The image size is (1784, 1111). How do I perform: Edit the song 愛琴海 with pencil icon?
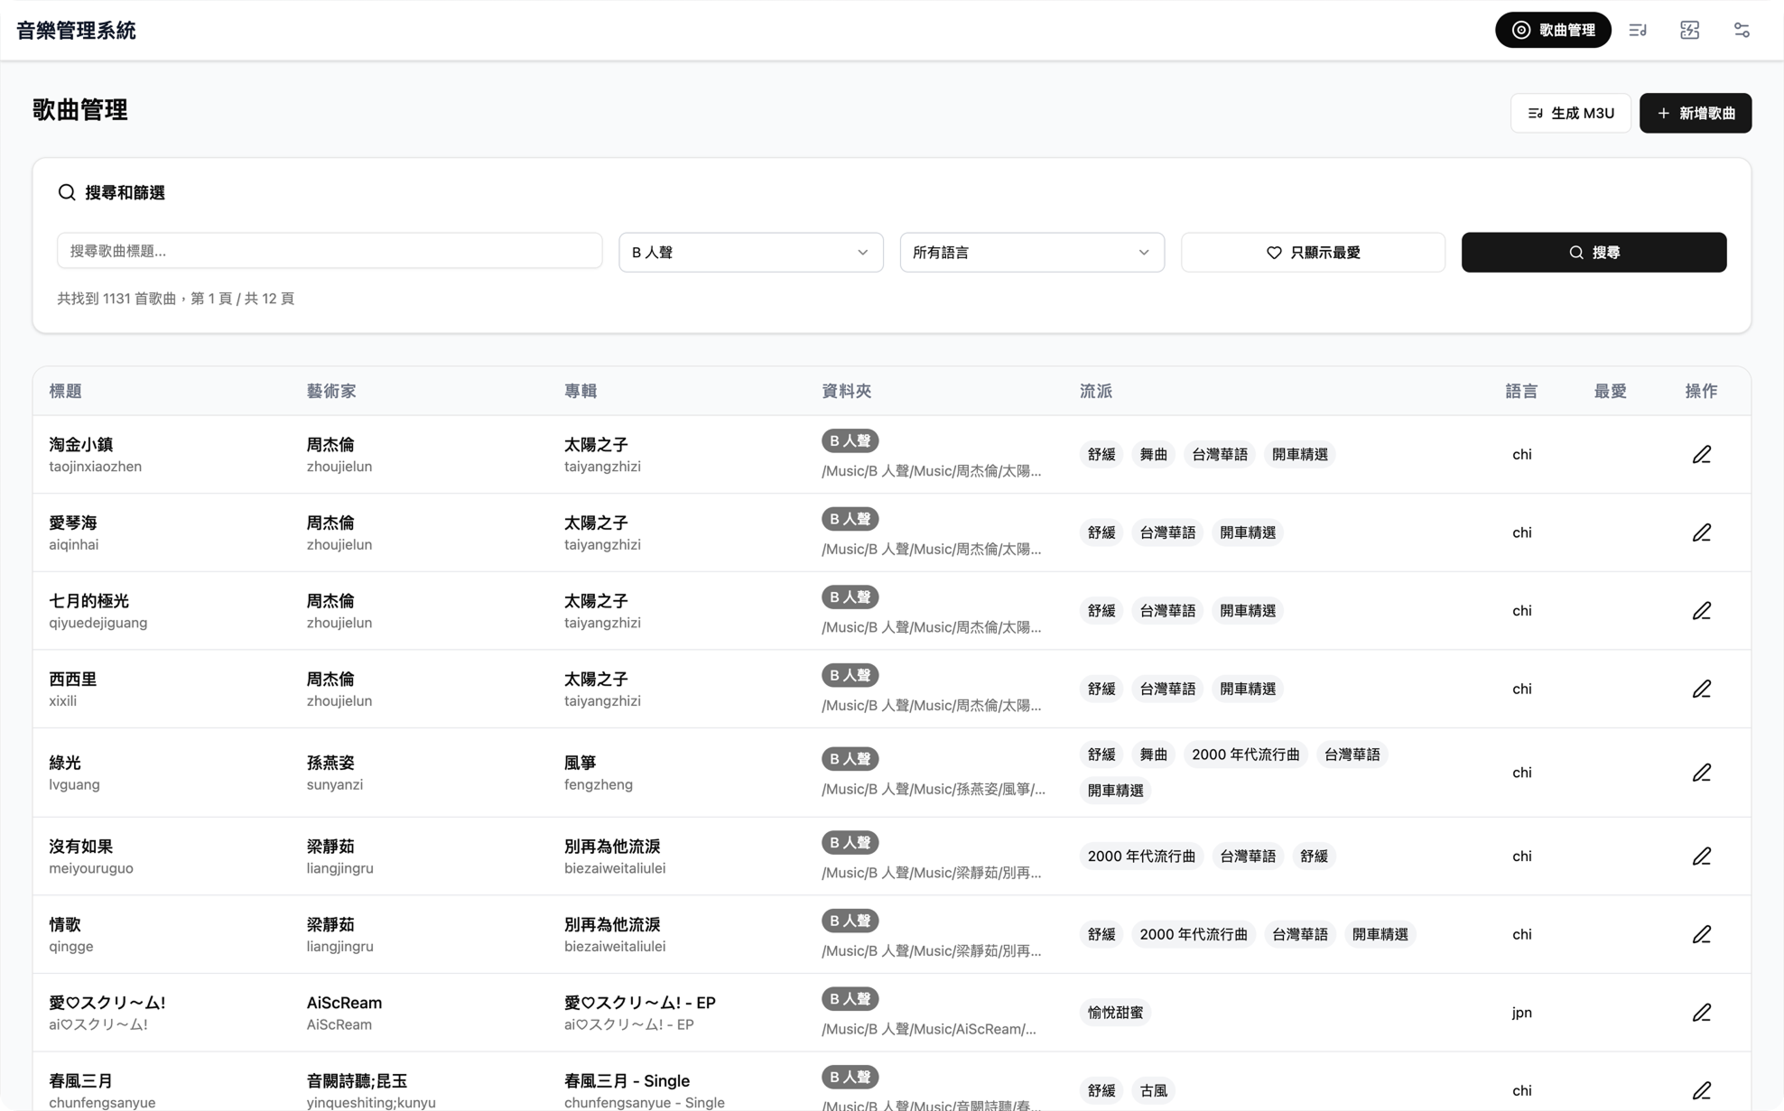(1701, 532)
